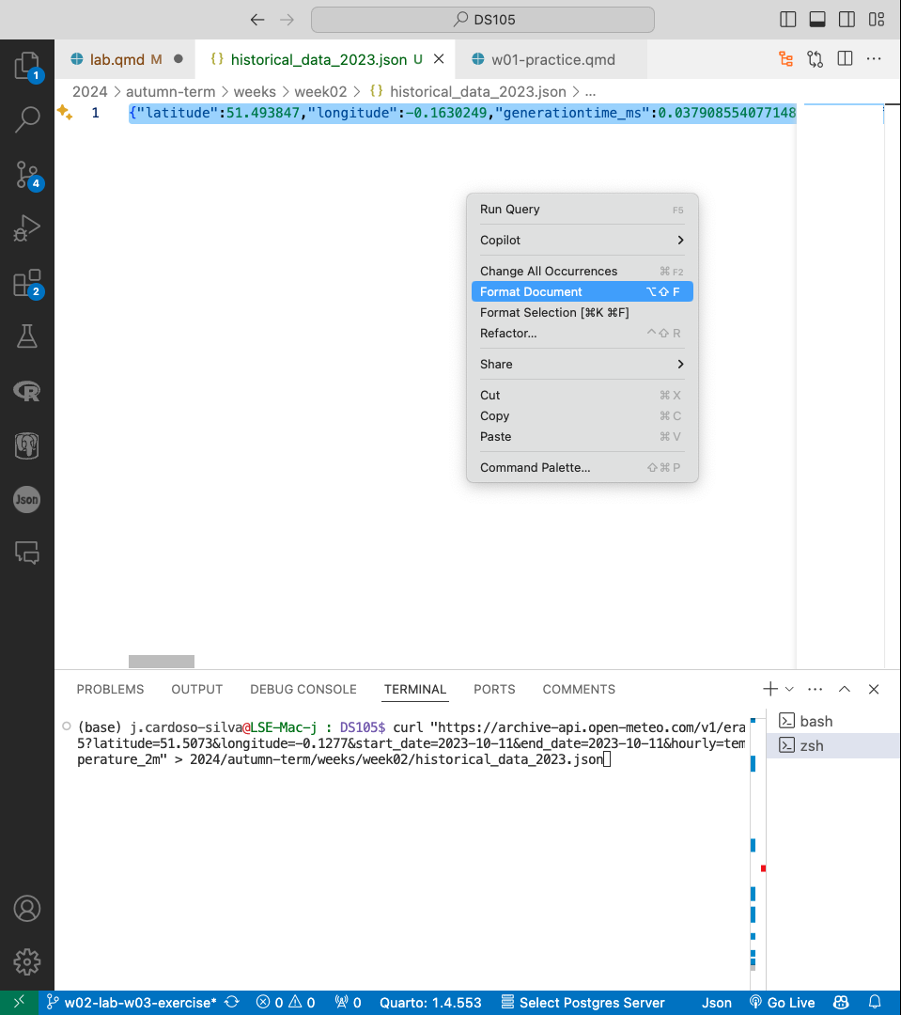Open the PostgreSQL elephant view
This screenshot has width=901, height=1015.
click(27, 445)
